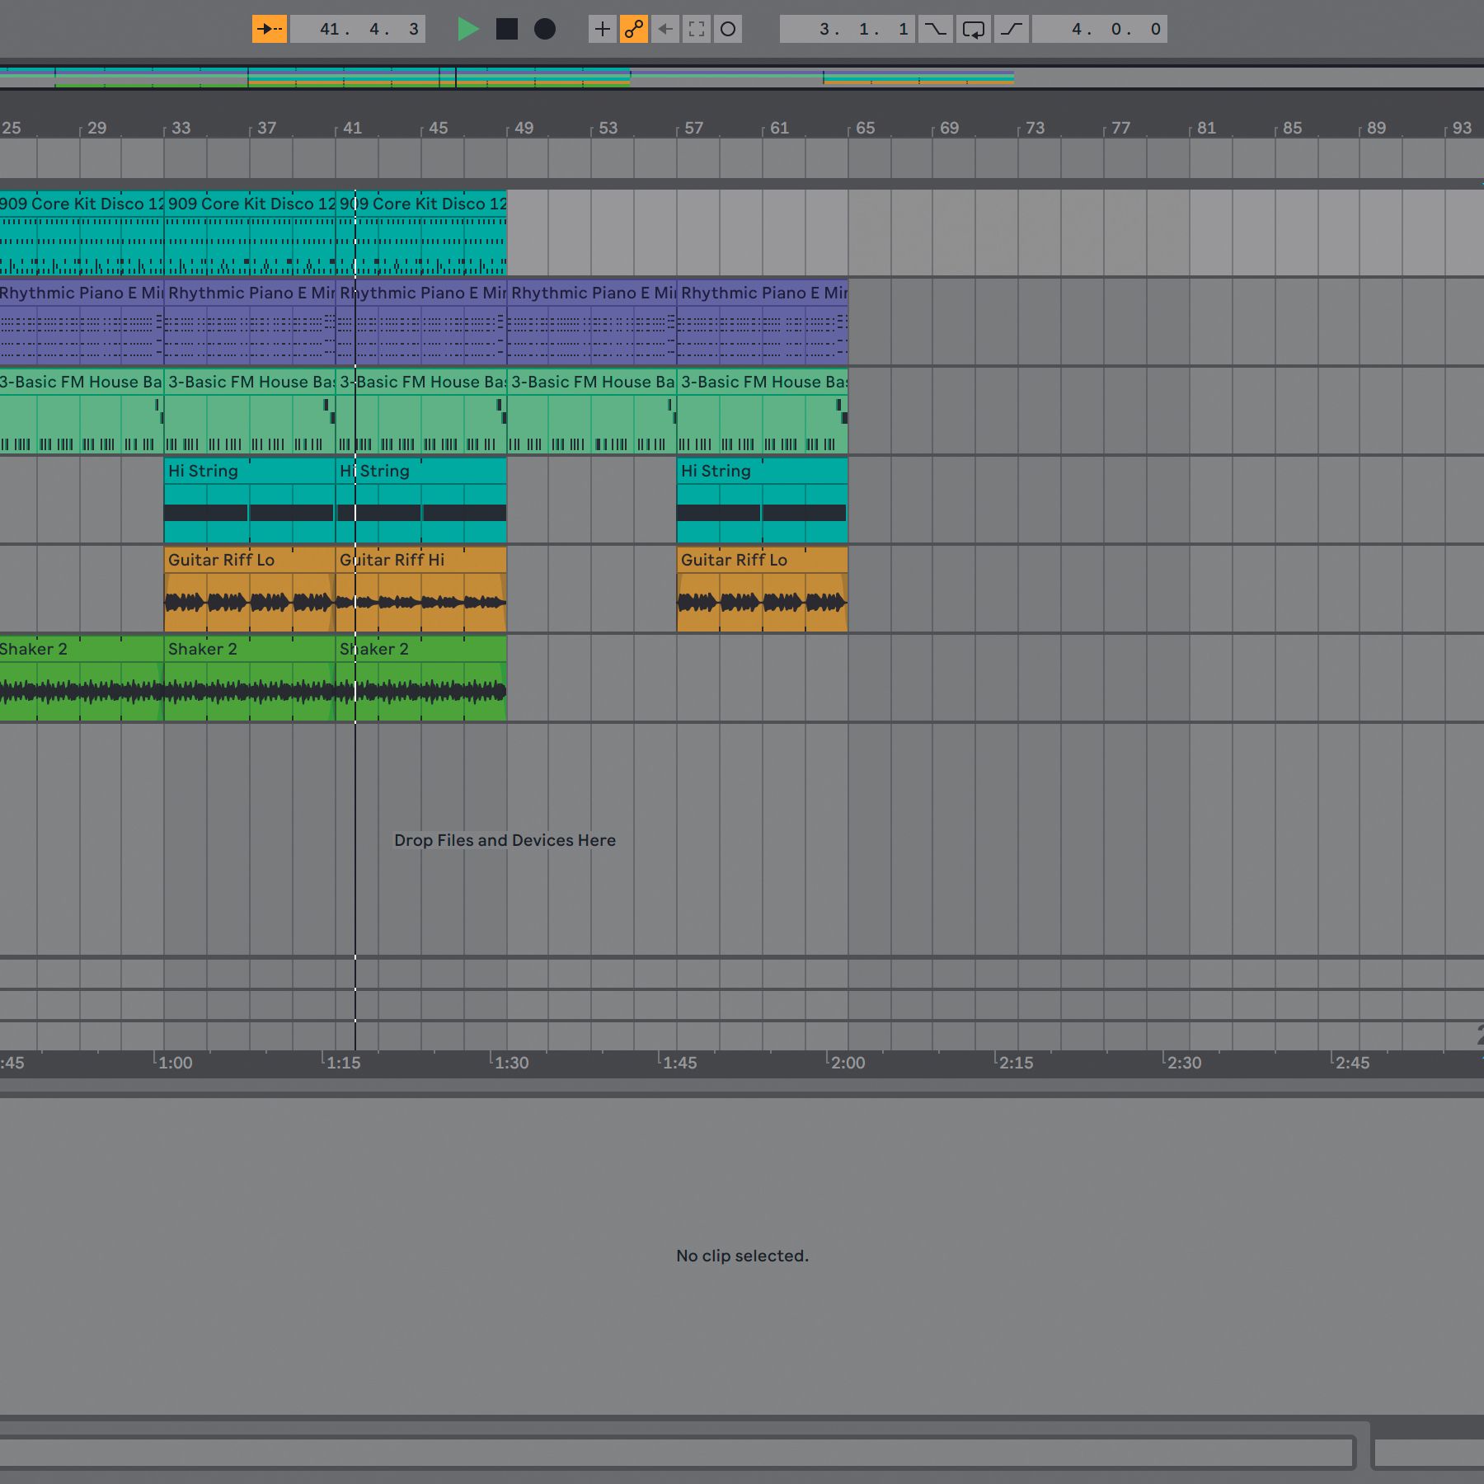The image size is (1484, 1484).
Task: Click the 2:00 mark on time ruler
Action: click(848, 1063)
